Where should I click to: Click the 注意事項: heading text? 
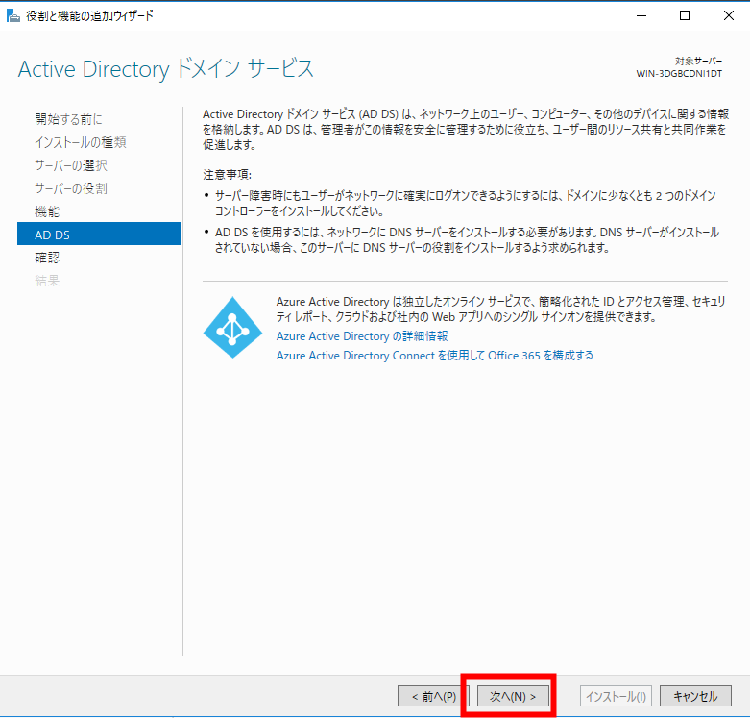227,174
